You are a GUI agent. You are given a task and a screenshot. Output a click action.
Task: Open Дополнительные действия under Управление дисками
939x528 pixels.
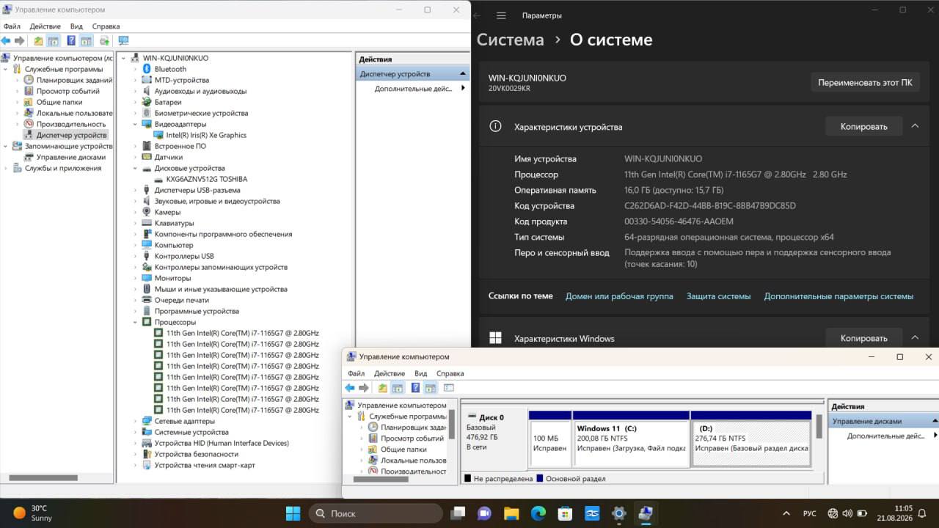886,436
